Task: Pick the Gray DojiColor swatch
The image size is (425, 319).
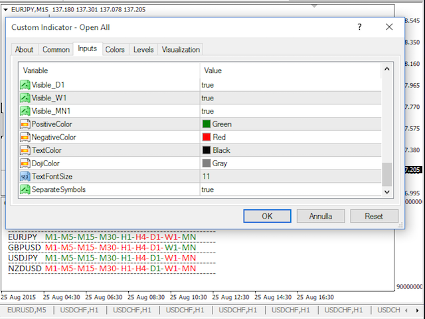Action: click(207, 163)
